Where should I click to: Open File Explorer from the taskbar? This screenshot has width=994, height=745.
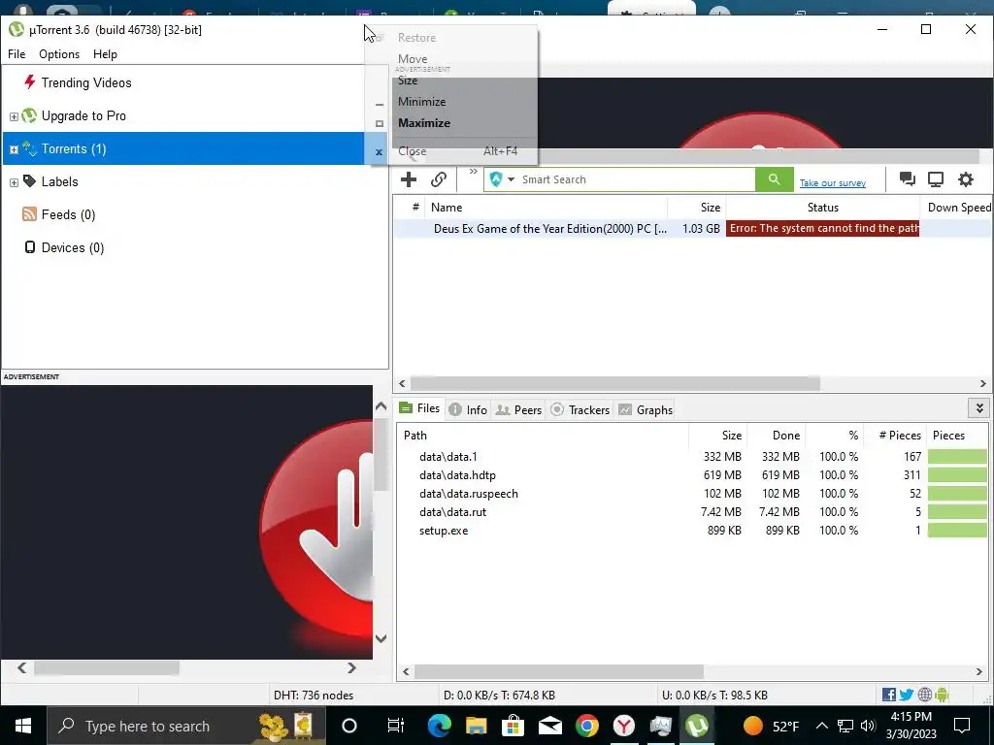click(x=476, y=726)
